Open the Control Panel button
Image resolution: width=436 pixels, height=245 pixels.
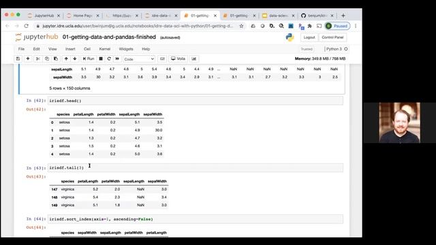[332, 37]
